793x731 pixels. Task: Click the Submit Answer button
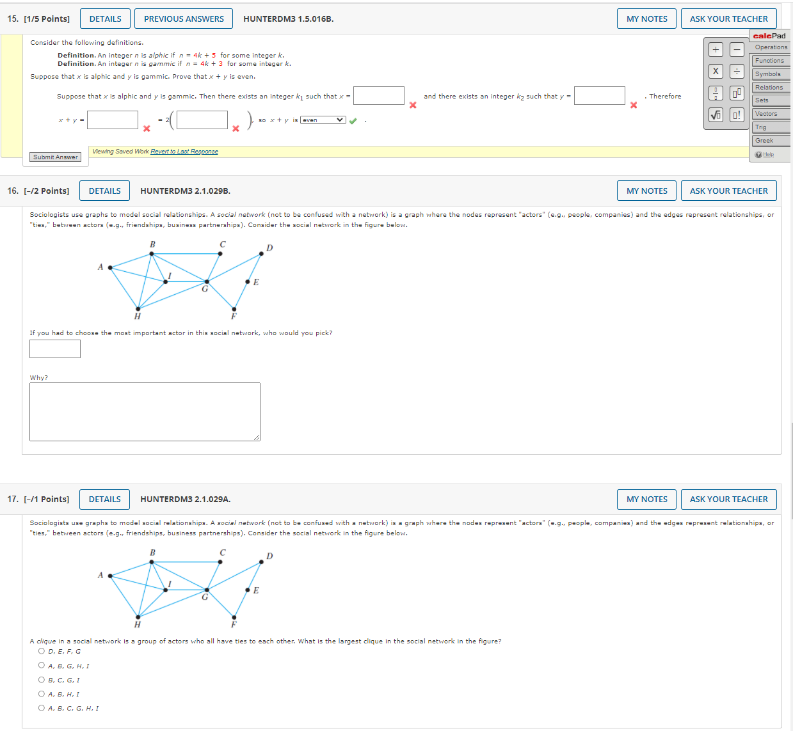click(x=56, y=157)
